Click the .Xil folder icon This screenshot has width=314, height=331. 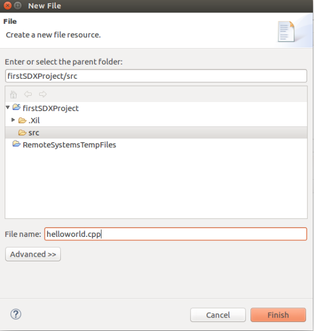(22, 120)
